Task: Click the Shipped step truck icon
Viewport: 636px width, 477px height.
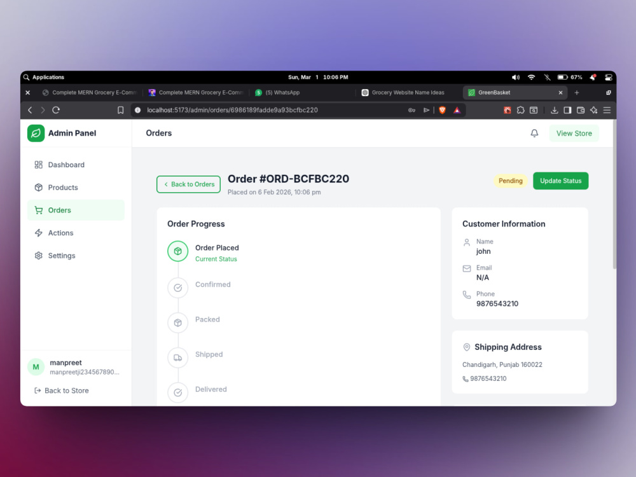Action: point(177,357)
